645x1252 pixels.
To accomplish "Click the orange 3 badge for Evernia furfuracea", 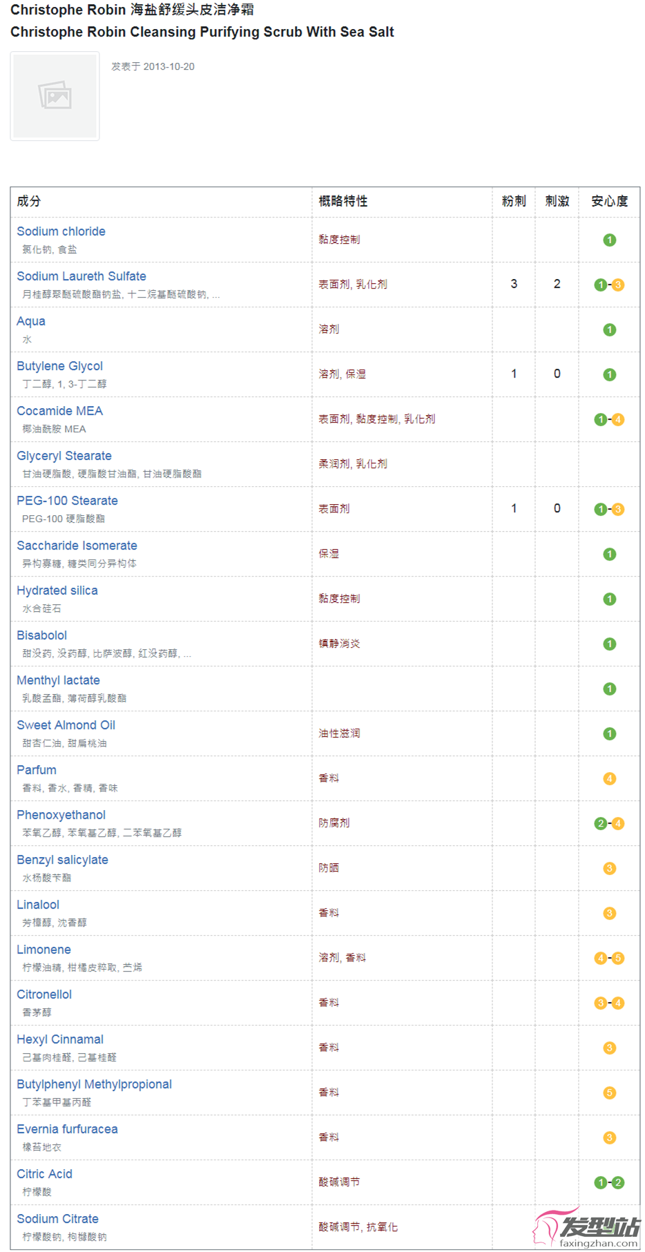I will point(609,1137).
